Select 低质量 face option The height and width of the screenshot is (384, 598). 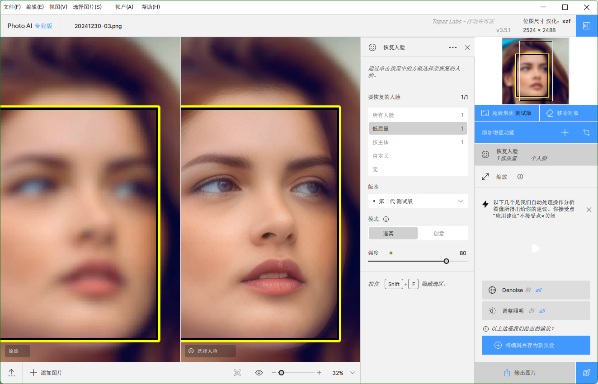[418, 129]
